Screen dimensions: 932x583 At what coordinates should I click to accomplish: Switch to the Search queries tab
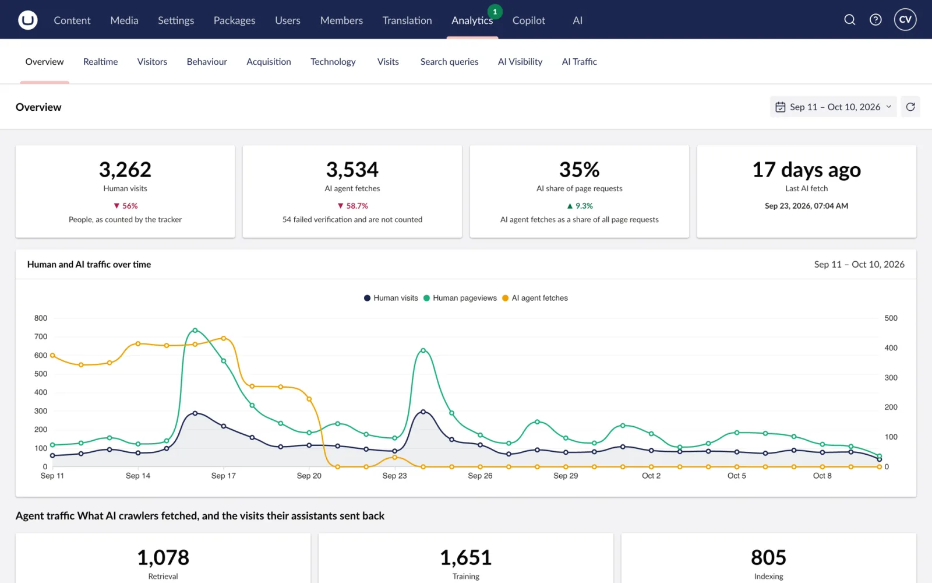coord(449,62)
